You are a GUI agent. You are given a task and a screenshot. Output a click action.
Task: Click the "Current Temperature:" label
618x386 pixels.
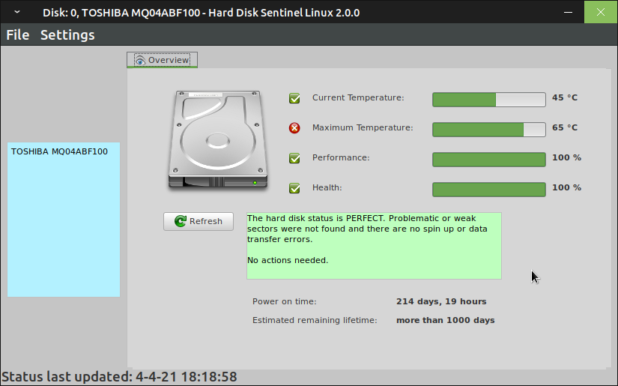tap(358, 97)
